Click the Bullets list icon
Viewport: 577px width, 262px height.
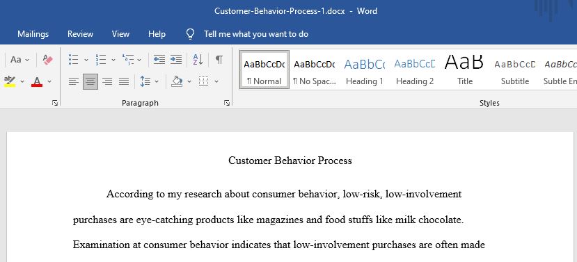coord(74,60)
